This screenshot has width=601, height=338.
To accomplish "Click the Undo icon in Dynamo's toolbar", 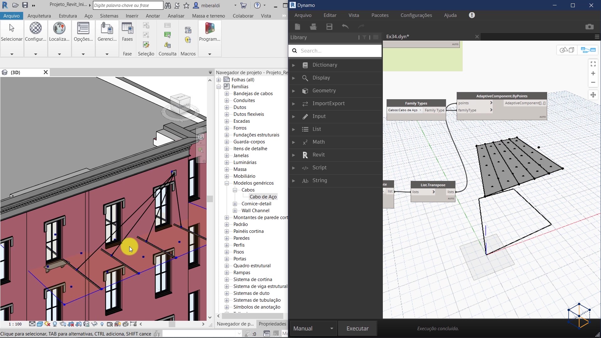I will click(345, 27).
